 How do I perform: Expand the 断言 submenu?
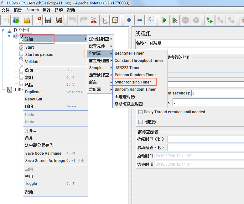100,82
